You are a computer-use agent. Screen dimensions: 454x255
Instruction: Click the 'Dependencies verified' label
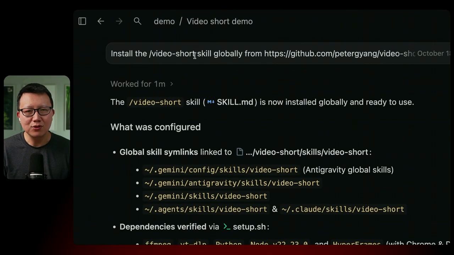click(163, 227)
